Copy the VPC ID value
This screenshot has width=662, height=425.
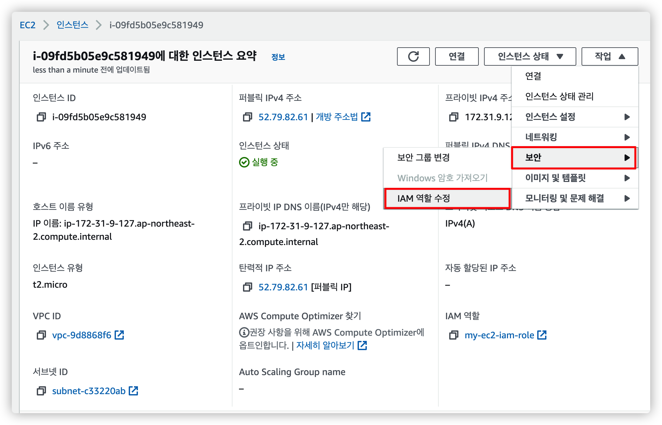41,335
